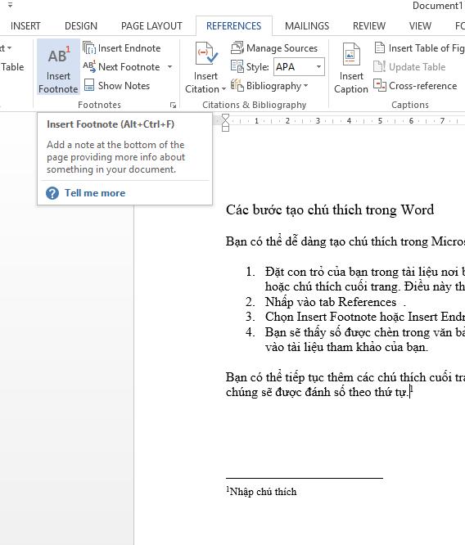Image resolution: width=465 pixels, height=545 pixels.
Task: Expand the Next Footnote dropdown arrow
Action: (x=169, y=67)
